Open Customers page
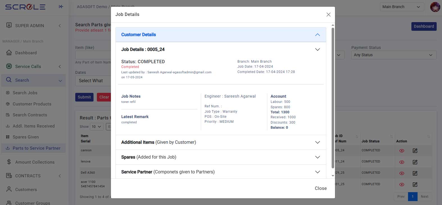This screenshot has height=205, width=442. (x=26, y=190)
